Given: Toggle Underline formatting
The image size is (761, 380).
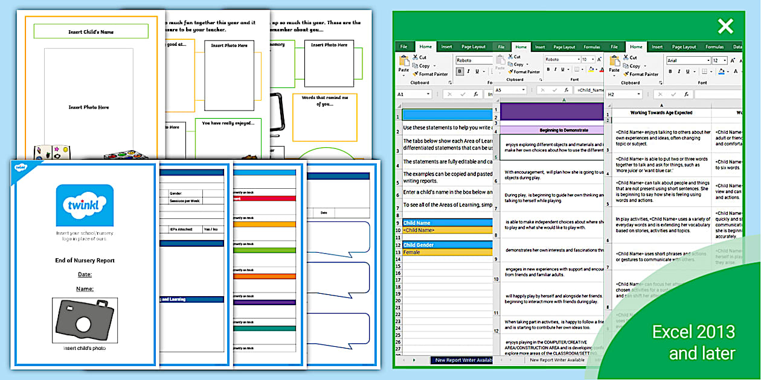Looking at the screenshot, I should [x=687, y=71].
